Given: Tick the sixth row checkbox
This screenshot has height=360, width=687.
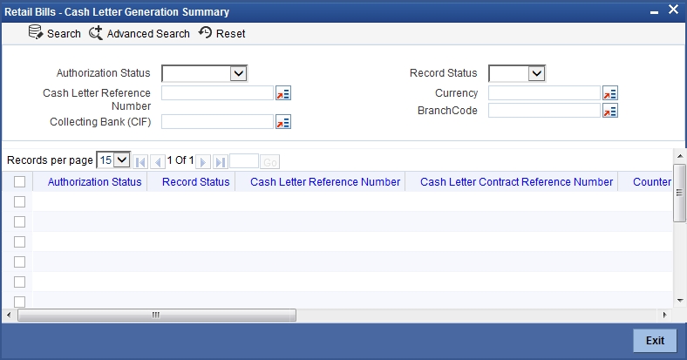Looking at the screenshot, I should point(20,302).
